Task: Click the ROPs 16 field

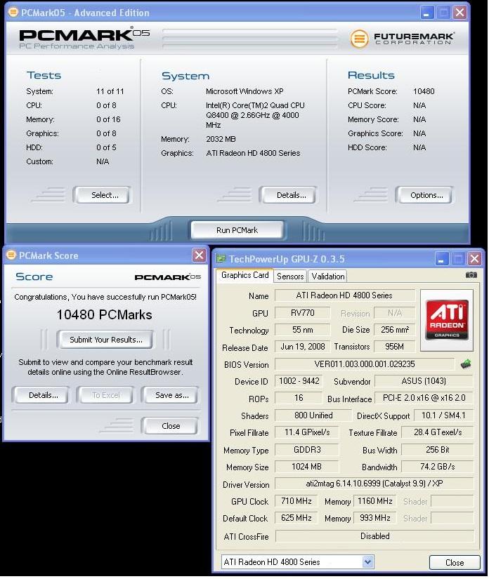Action: [299, 399]
